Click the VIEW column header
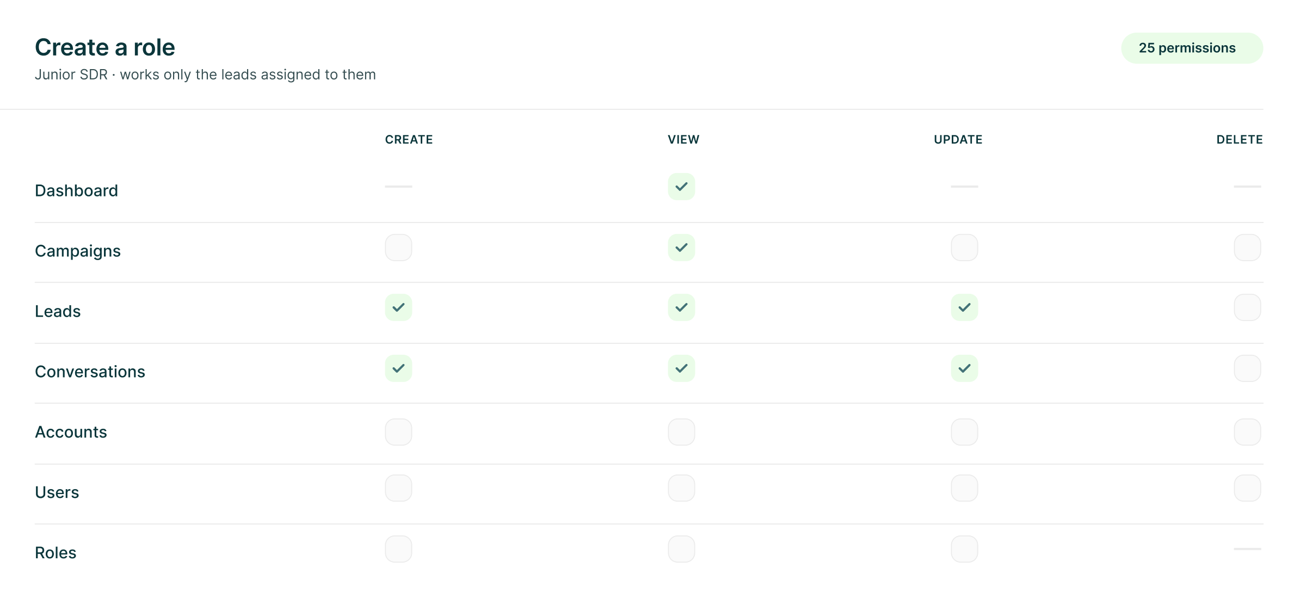 point(683,139)
